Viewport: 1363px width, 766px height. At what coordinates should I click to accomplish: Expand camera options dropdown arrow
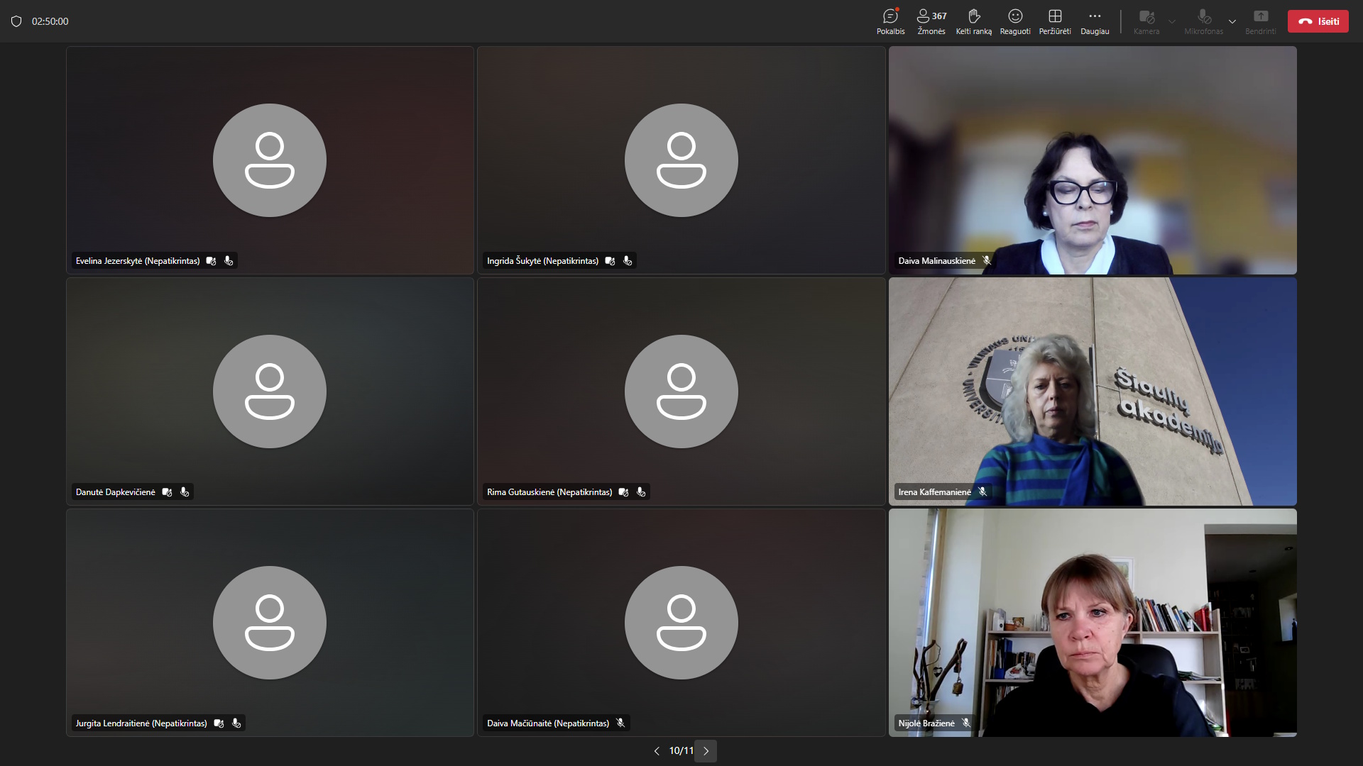pos(1172,21)
